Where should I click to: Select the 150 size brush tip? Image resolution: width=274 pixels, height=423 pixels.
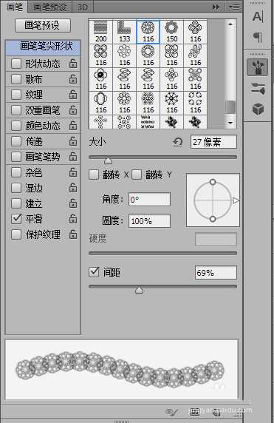pyautogui.click(x=171, y=31)
